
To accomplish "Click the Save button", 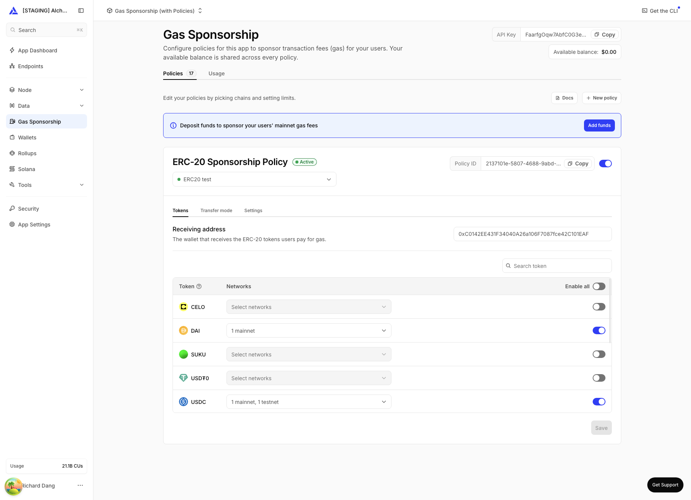I will 601,428.
